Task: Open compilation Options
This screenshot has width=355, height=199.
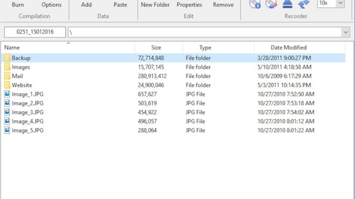Action: click(x=52, y=5)
